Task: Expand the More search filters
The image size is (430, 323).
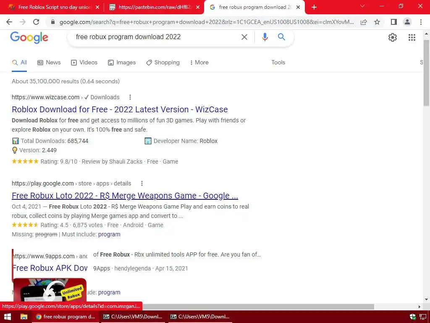Action: pos(199,63)
